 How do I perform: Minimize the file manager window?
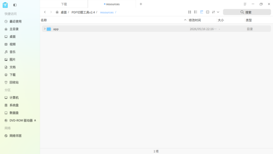pos(253,4)
